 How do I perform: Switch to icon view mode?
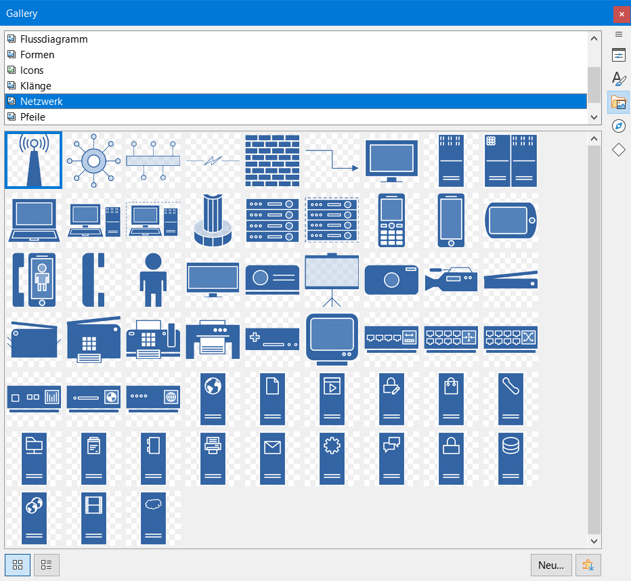point(18,564)
